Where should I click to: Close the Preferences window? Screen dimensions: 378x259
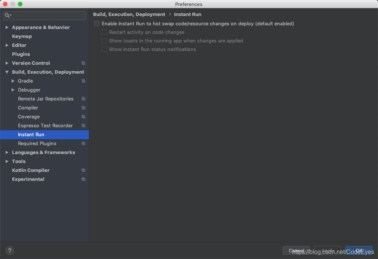click(5, 4)
